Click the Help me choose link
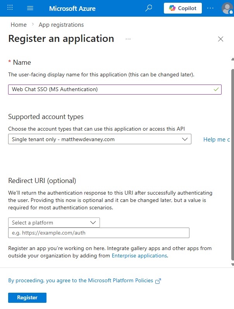Image resolution: width=234 pixels, height=309 pixels. pyautogui.click(x=217, y=140)
